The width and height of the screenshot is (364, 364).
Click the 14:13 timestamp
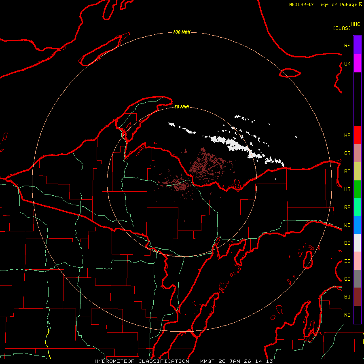263,361
